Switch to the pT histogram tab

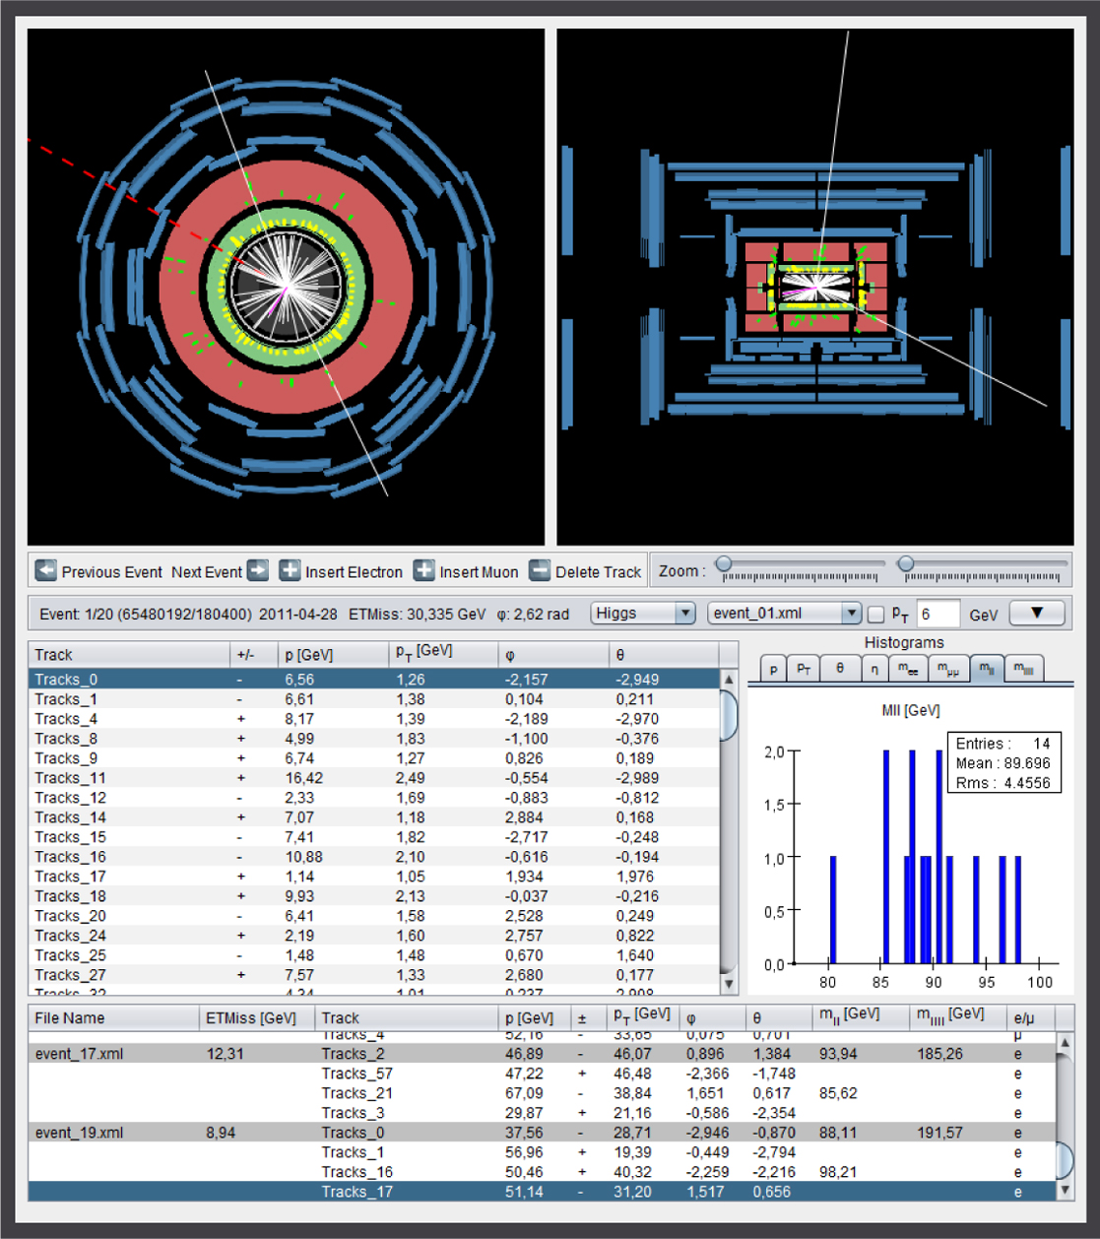tap(804, 669)
